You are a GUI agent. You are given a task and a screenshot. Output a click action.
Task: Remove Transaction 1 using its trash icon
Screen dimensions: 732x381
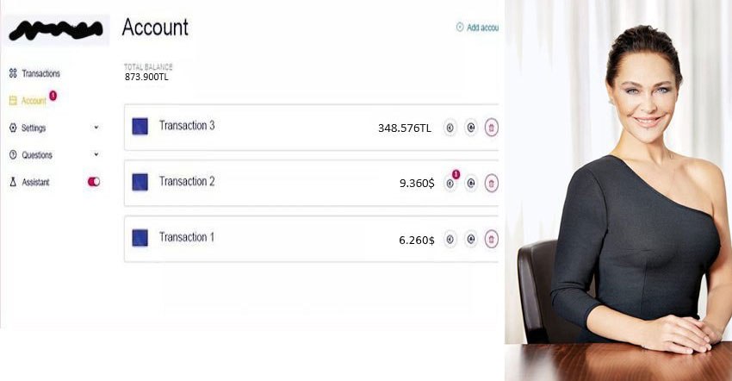point(491,239)
